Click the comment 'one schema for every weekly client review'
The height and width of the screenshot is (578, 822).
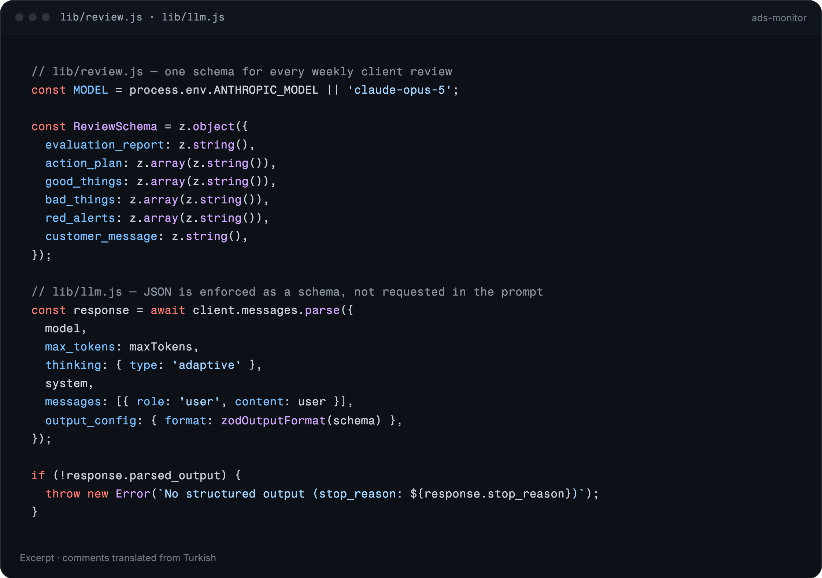pos(308,72)
